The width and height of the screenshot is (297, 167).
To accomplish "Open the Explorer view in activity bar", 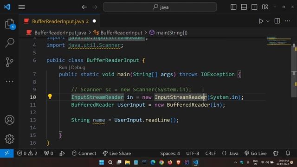I will 9,24.
